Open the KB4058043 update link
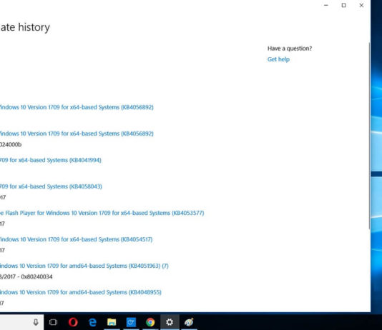The image size is (382, 330). (51, 186)
